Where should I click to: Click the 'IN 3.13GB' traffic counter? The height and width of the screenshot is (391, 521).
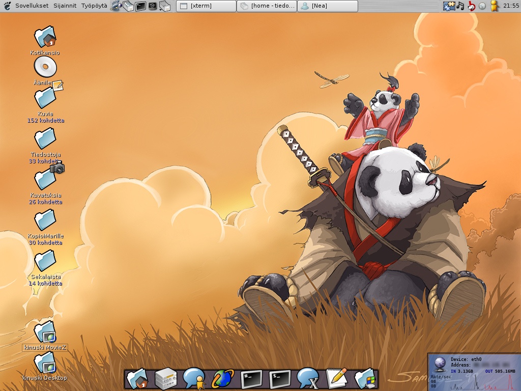(462, 371)
